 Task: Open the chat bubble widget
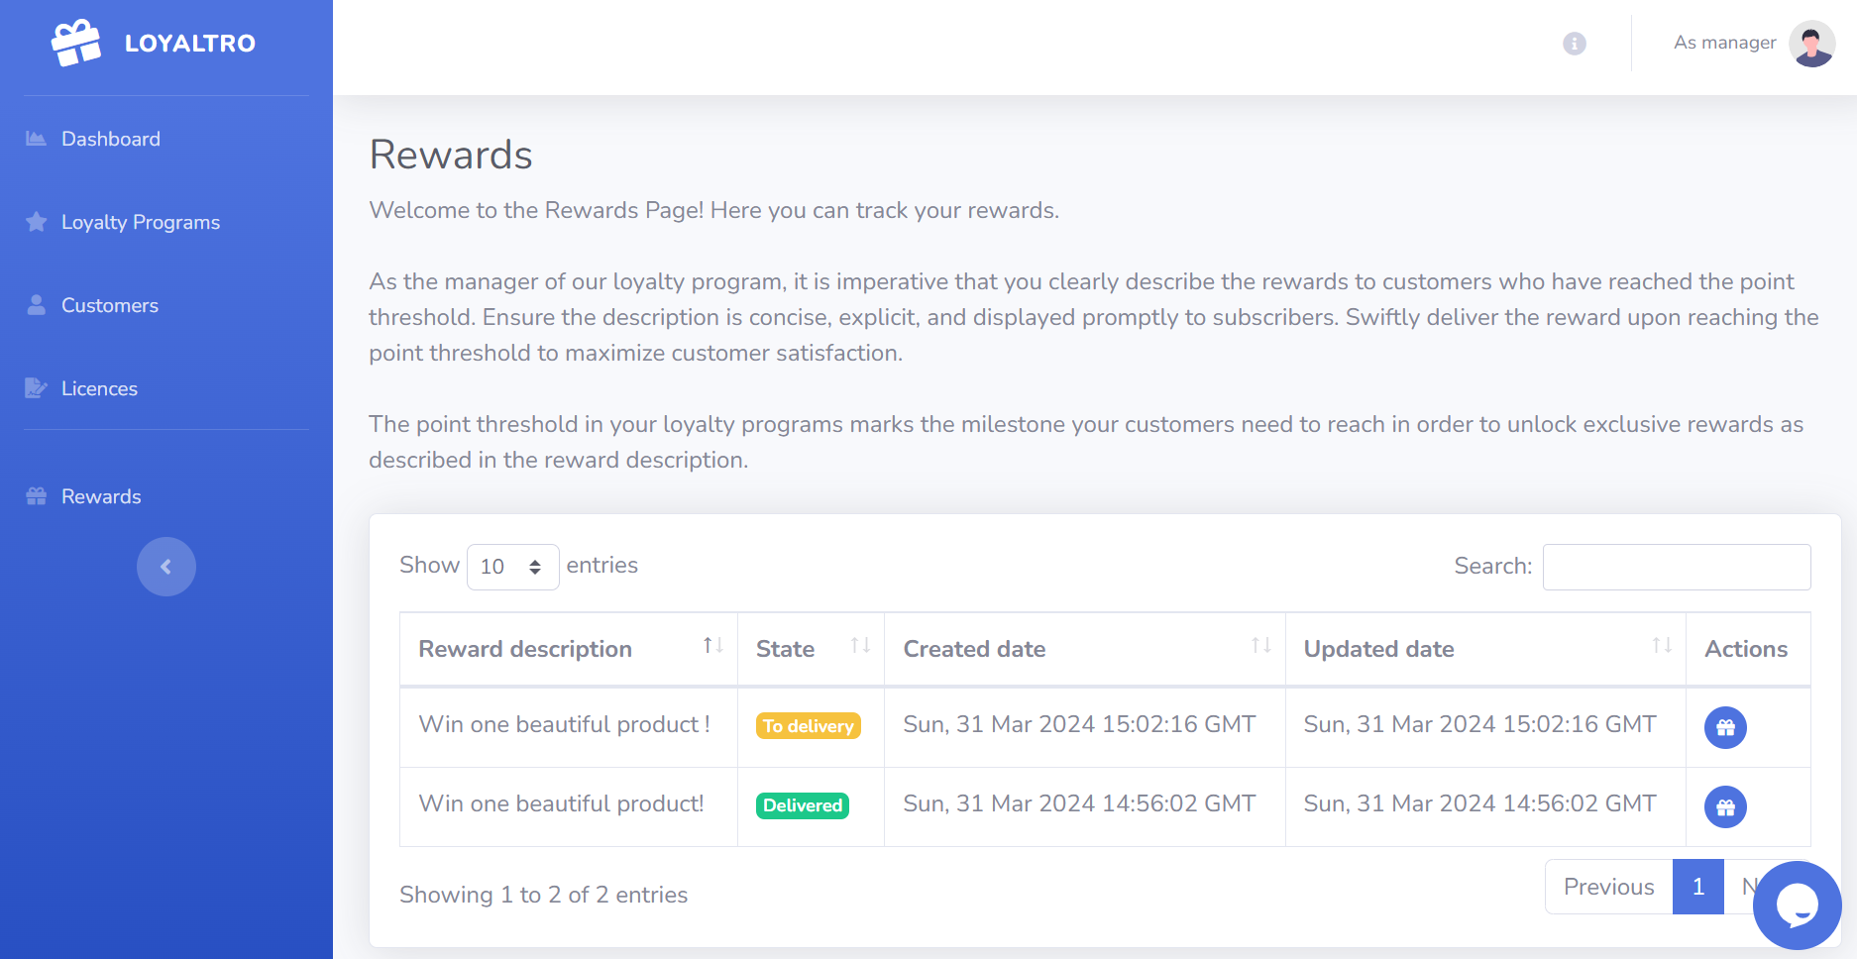point(1798,906)
